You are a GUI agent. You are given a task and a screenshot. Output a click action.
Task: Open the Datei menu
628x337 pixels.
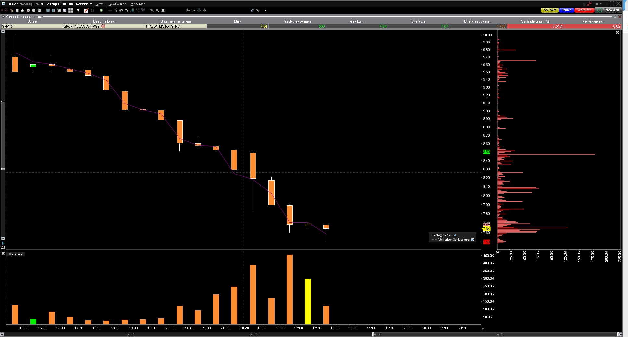click(x=100, y=4)
